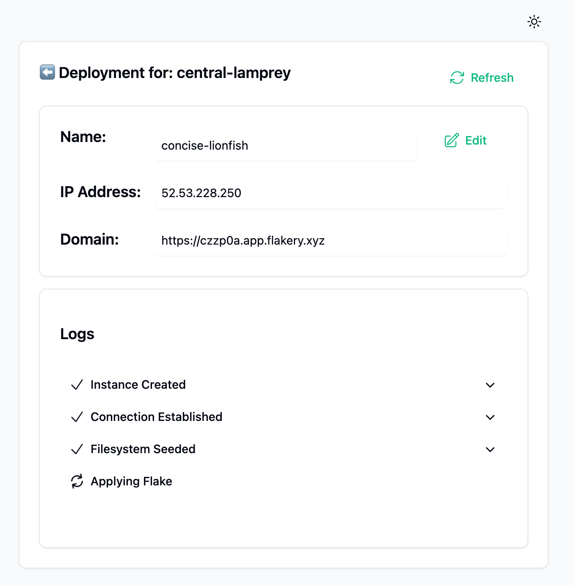Click the spinning sync icon for Applying Flake
Image resolution: width=574 pixels, height=585 pixels.
tap(77, 482)
